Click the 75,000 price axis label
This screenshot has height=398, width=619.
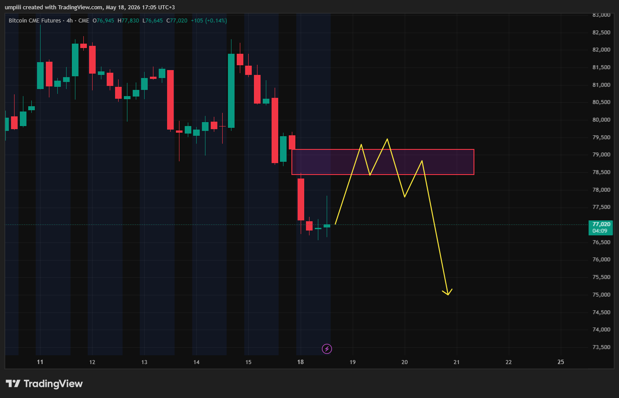tap(601, 295)
